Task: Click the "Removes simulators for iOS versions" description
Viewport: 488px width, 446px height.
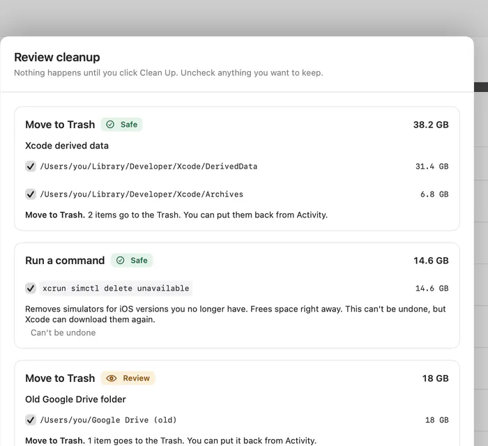Action: 236,314
